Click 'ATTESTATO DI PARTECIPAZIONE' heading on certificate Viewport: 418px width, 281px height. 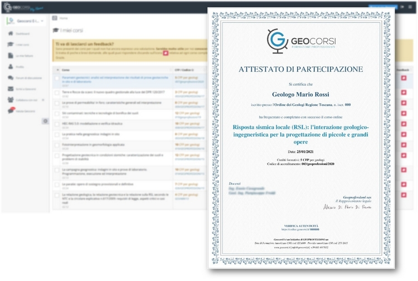click(x=301, y=69)
